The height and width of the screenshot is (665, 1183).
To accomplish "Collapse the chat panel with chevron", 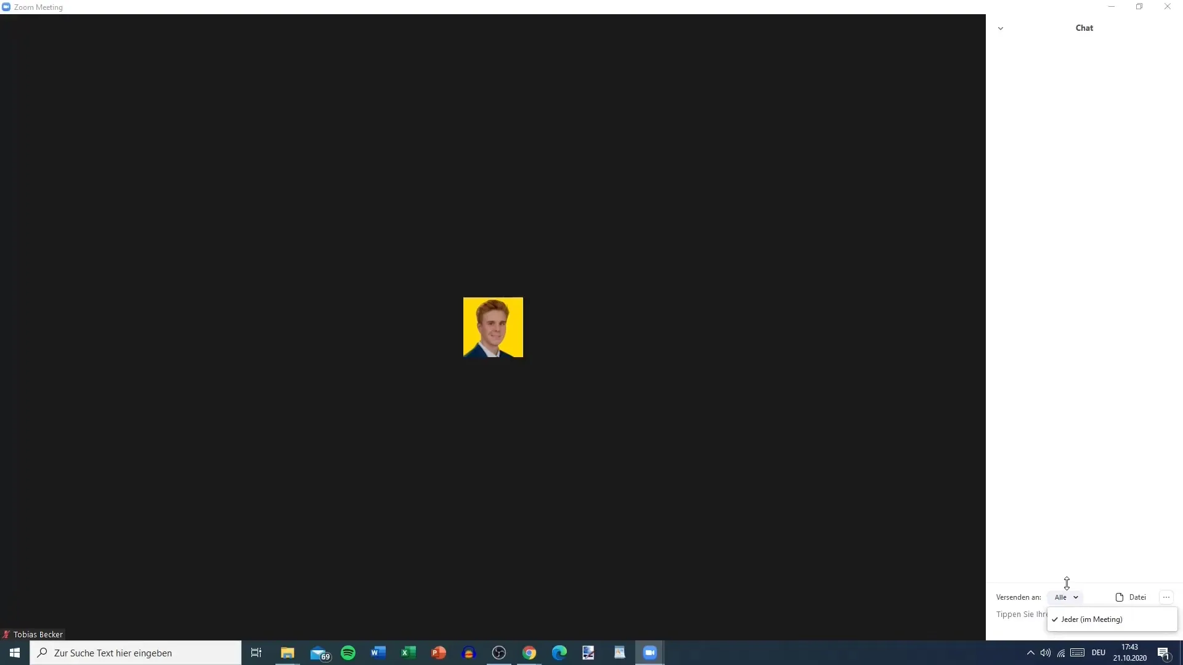I will point(1001,27).
